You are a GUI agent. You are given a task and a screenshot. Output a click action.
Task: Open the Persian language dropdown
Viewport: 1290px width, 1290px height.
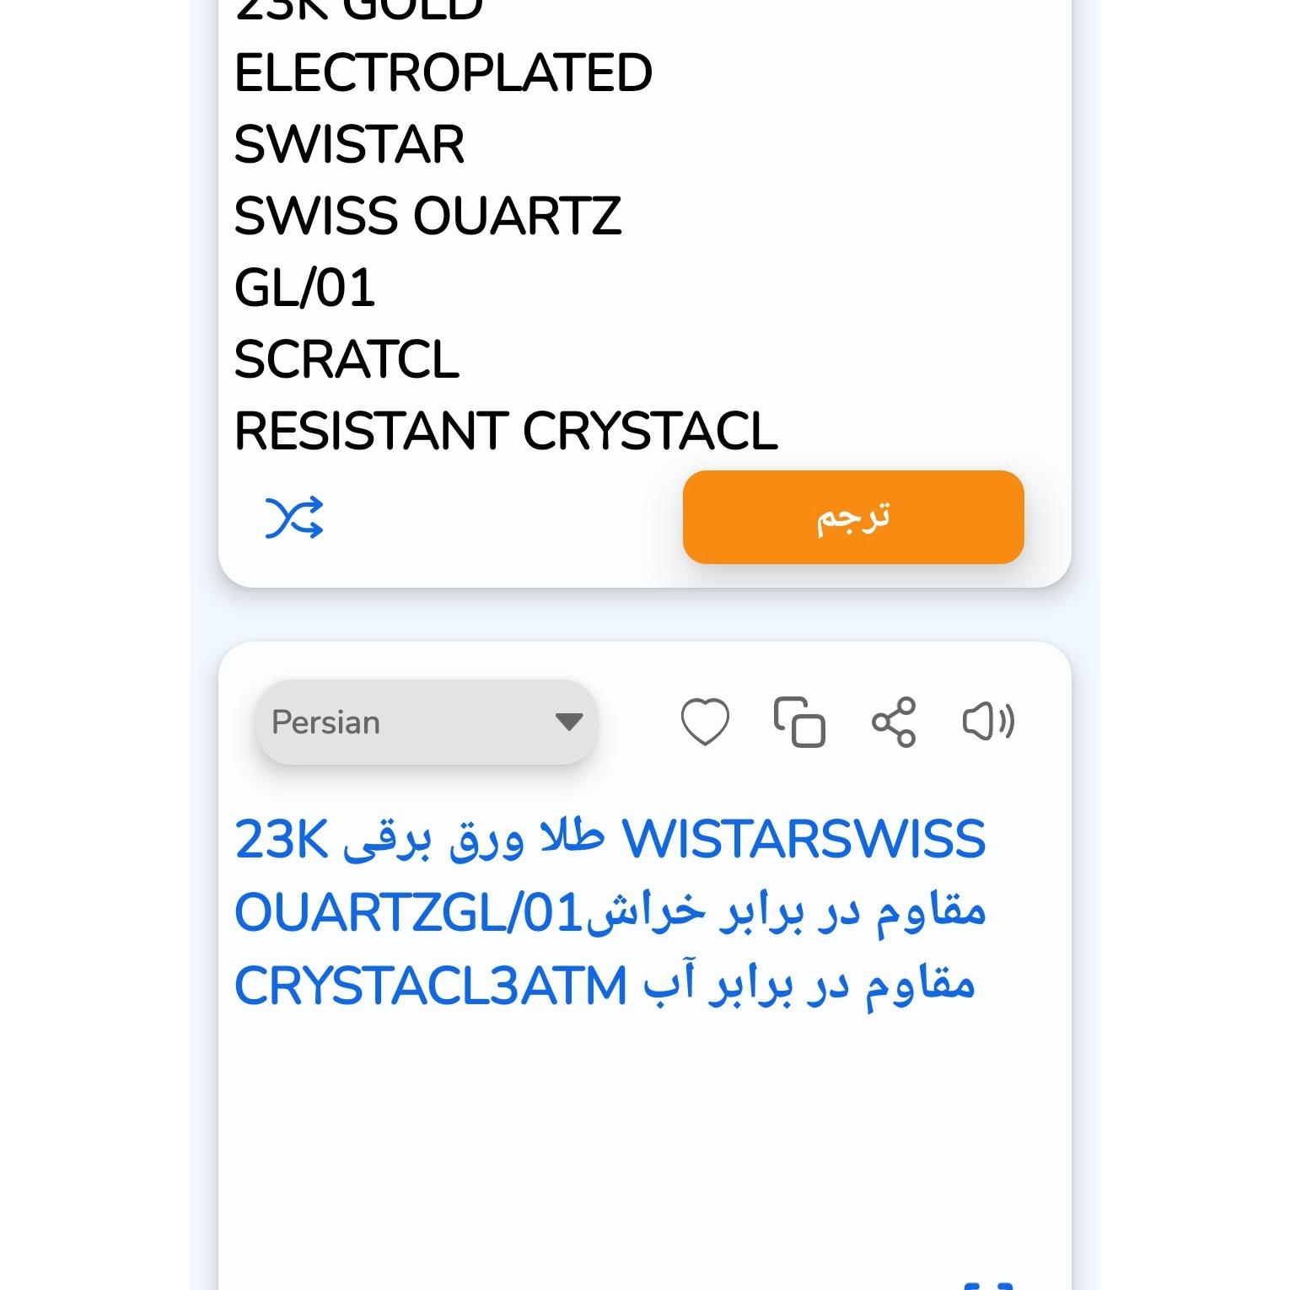[426, 723]
